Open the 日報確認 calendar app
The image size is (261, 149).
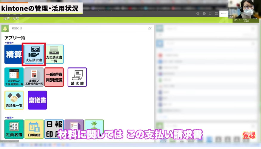click(x=34, y=129)
